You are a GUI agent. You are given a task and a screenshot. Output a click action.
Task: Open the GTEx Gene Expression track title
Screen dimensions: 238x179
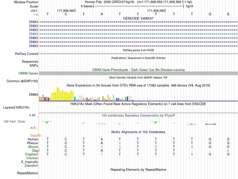[138, 85]
